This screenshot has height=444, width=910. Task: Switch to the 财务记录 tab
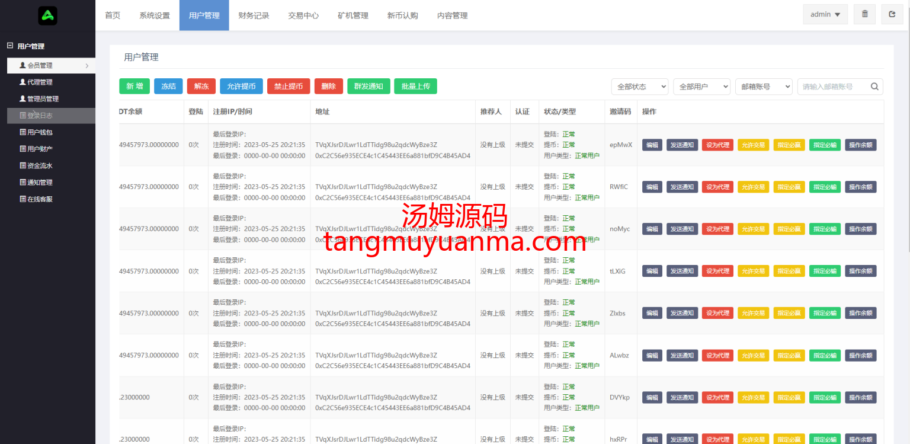pos(254,15)
